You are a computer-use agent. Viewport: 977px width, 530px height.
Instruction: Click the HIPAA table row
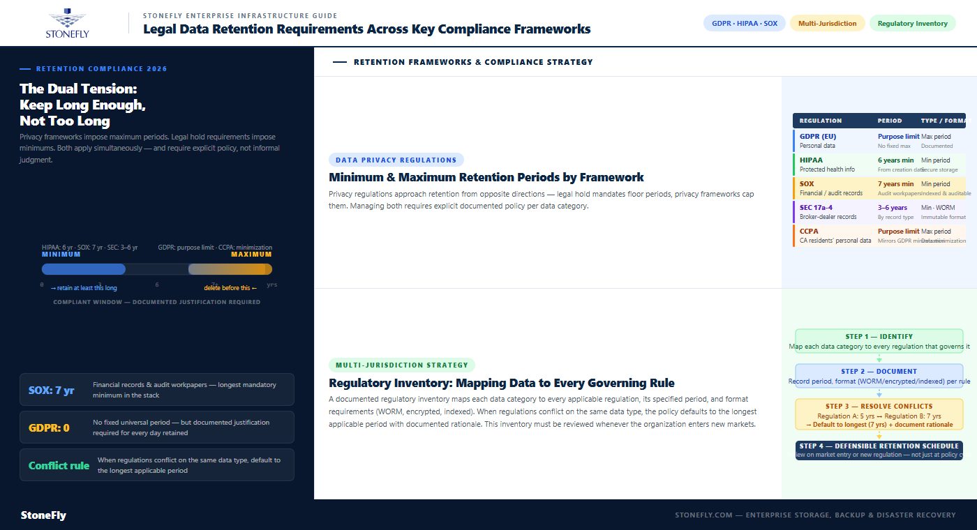point(879,165)
